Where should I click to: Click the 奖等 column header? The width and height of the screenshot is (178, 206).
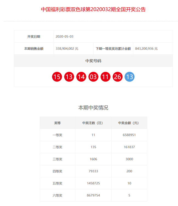tap(58, 123)
